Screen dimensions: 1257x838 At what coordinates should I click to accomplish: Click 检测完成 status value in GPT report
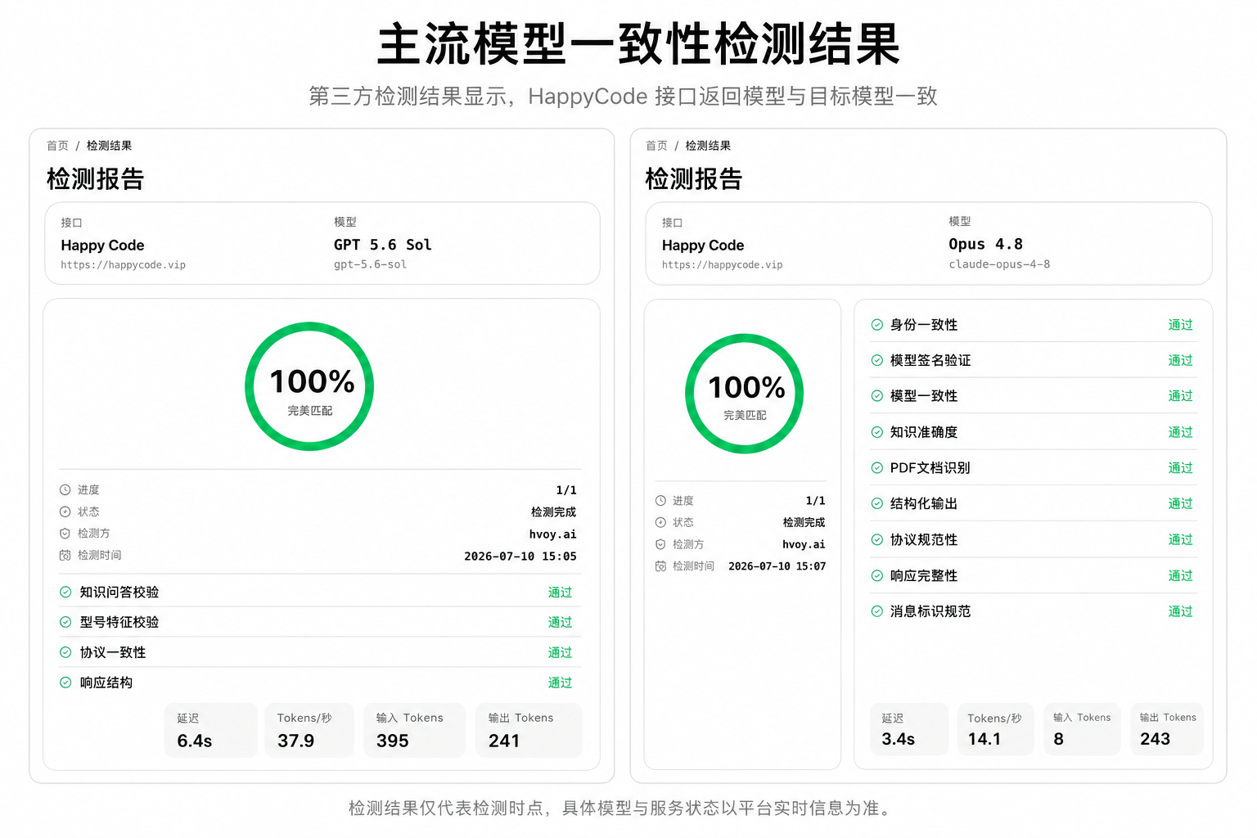pos(554,512)
